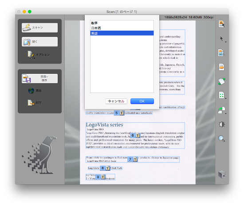Click the スキャン scan button
Screen dimensions: 244x206
tap(39, 28)
